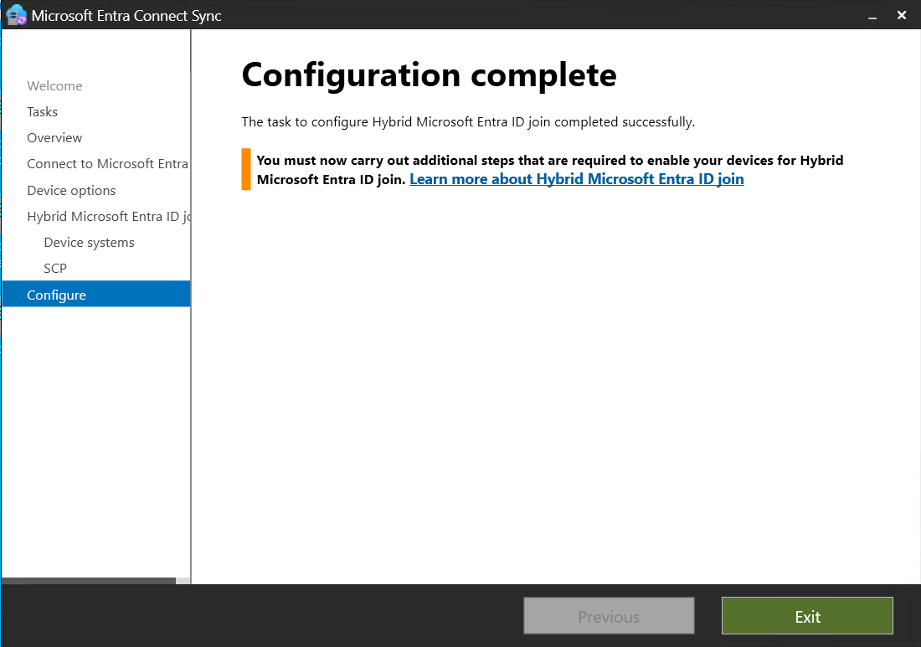921x647 pixels.
Task: Select the Welcome step in the sidebar
Action: click(54, 85)
